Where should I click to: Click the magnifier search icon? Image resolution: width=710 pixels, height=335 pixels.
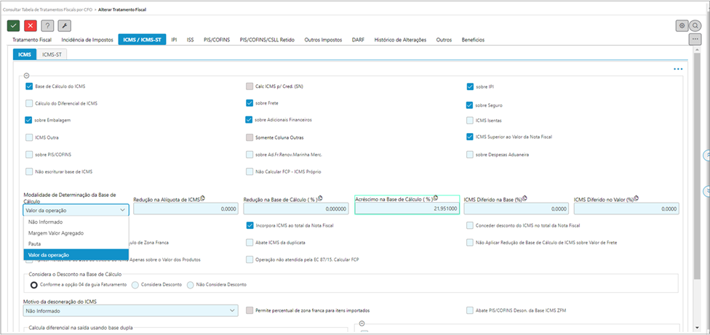[695, 25]
